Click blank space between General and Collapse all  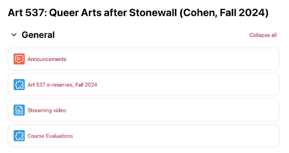tap(151, 35)
